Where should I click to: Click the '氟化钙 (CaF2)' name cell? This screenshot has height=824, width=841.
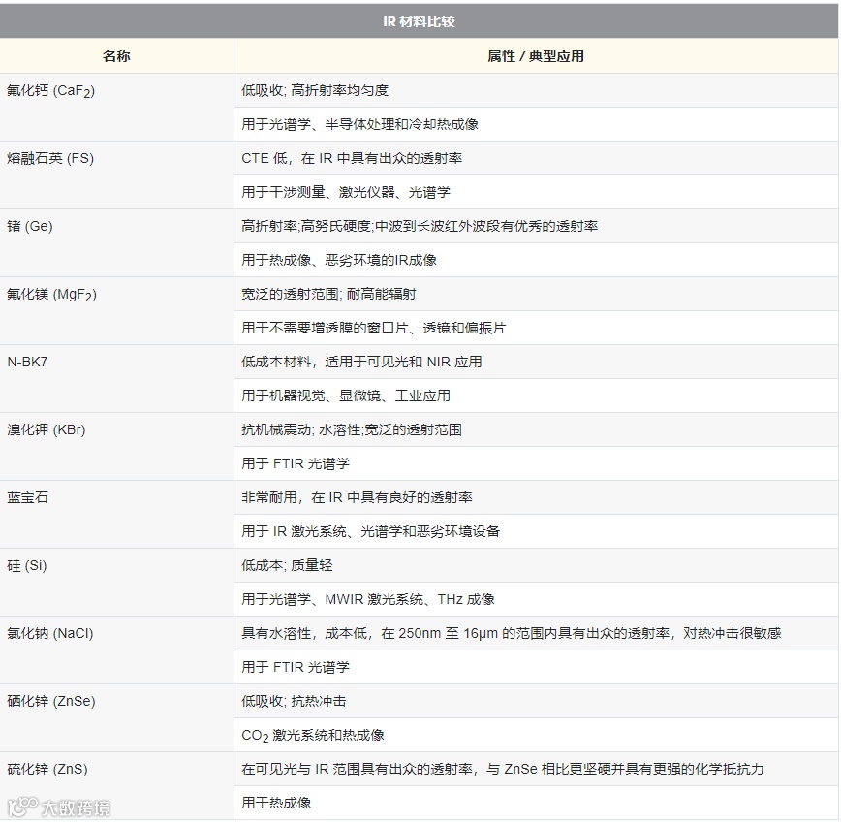116,107
